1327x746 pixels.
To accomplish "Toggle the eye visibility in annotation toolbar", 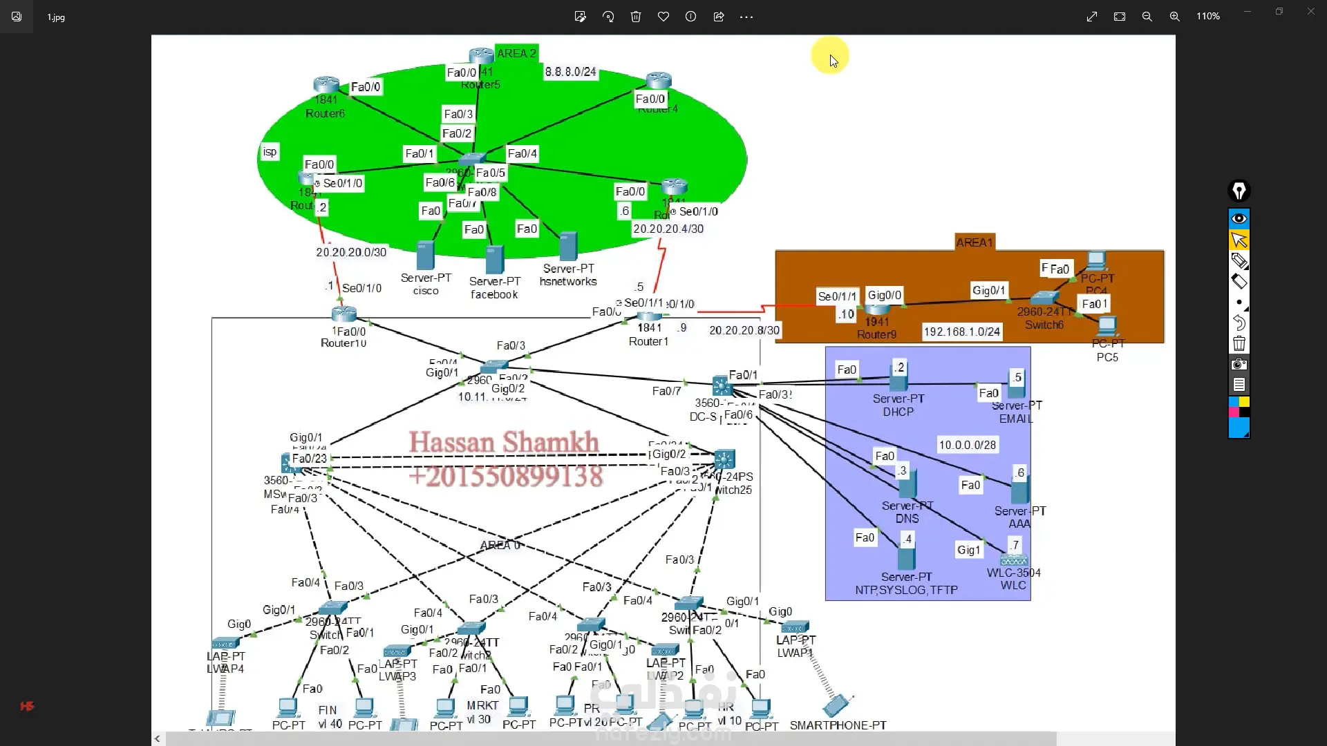I will (x=1239, y=219).
